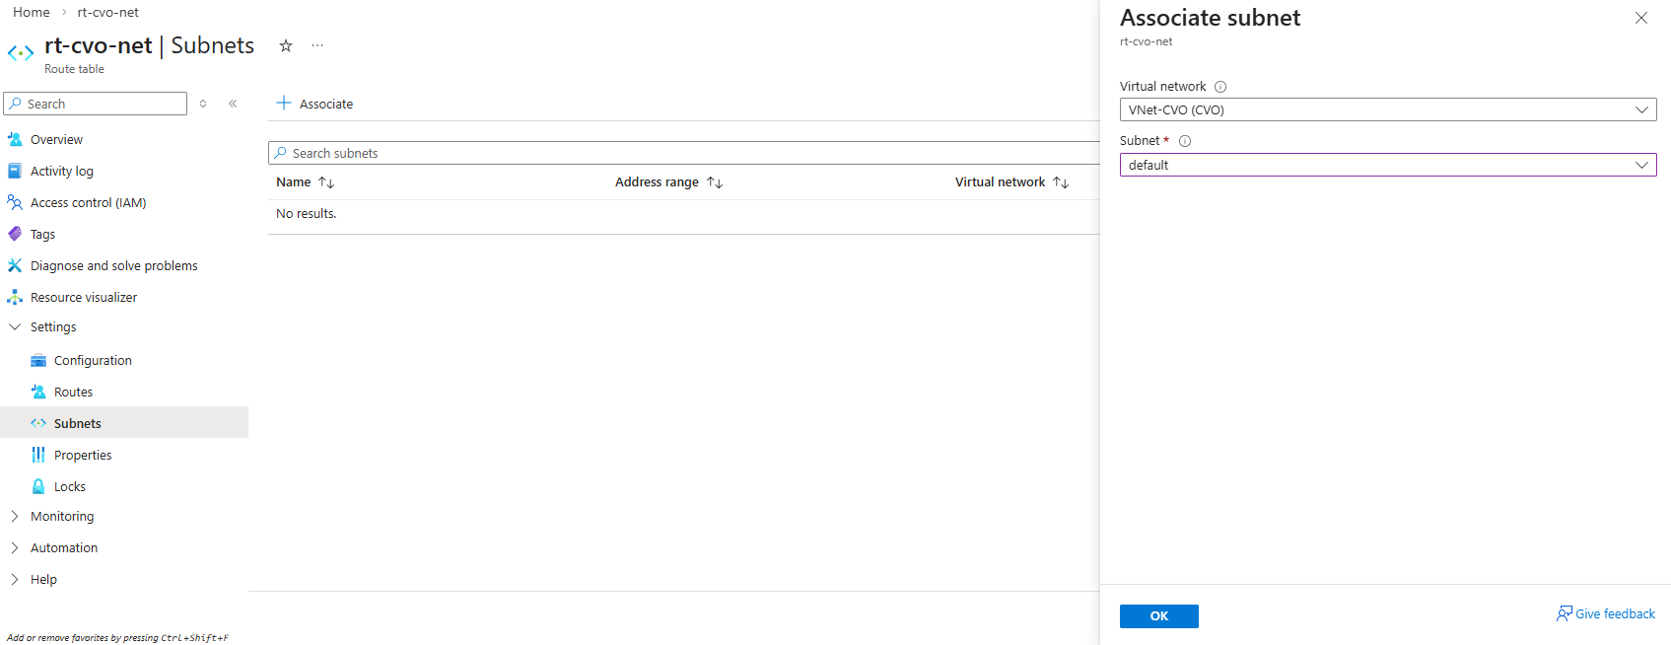Screen dimensions: 1671x645
Task: Click the Subnet info icon
Action: (x=1185, y=141)
